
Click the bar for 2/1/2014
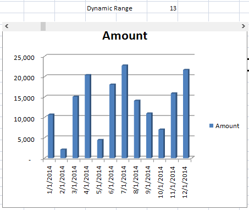pos(63,153)
